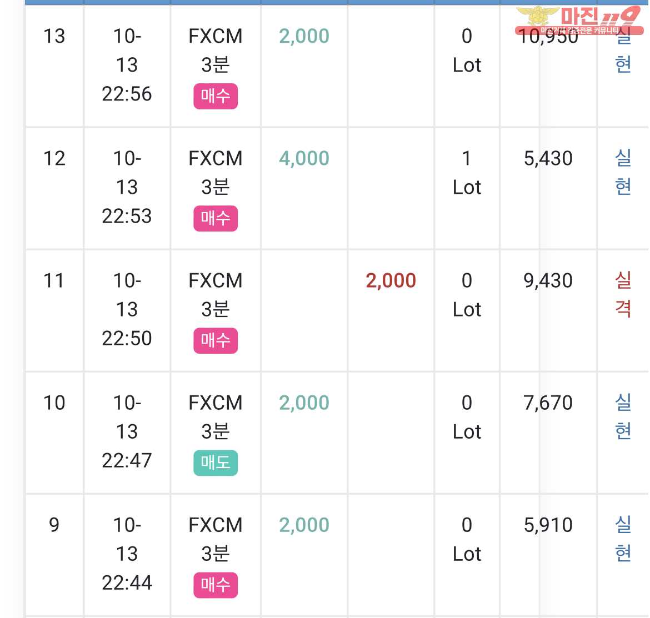Click the 매수 badge in row 12

[216, 218]
